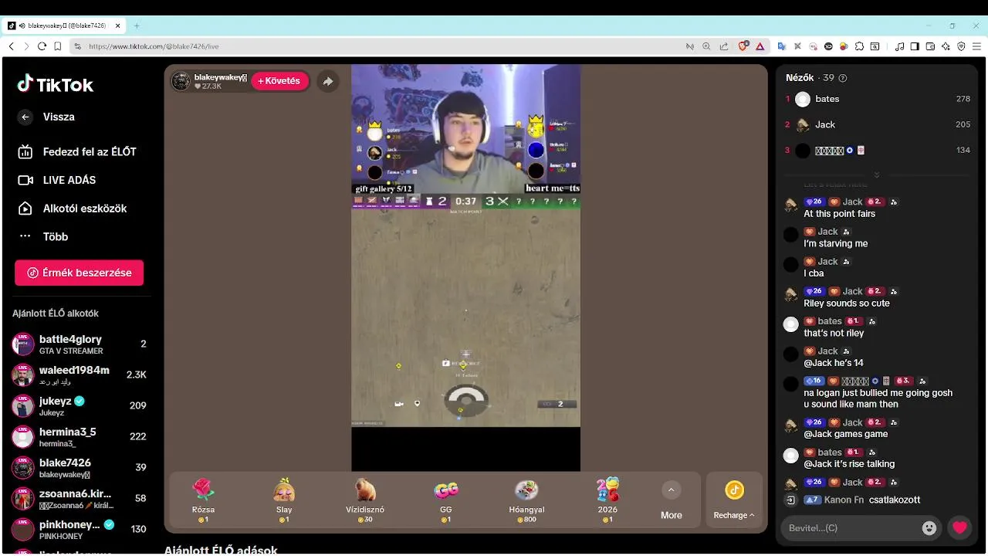Click the VPN shield icon in toolbar
The width and height of the screenshot is (988, 556).
click(961, 46)
